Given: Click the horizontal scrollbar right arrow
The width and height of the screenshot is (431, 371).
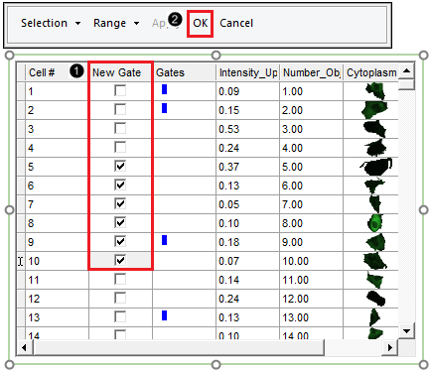Looking at the screenshot, I should [390, 347].
